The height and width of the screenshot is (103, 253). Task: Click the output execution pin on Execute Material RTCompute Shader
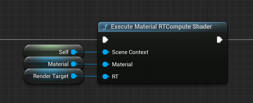pyautogui.click(x=220, y=40)
